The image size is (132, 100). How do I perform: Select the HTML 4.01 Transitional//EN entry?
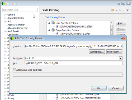[x=80, y=98]
